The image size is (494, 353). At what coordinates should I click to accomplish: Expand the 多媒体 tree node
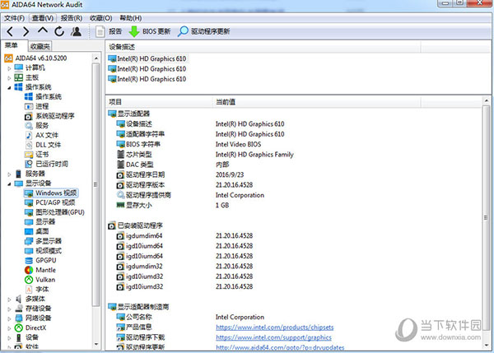(9, 300)
